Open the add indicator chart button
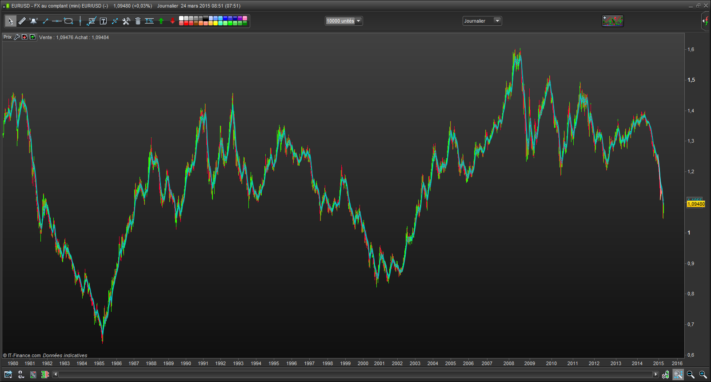Screen dimensions: 711x382 (613, 21)
